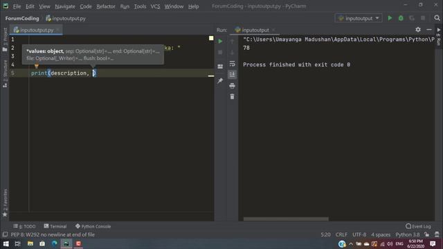Screen dimensions: 443x249
Task: Open Search Everywhere magnifier icon
Action: point(437,18)
